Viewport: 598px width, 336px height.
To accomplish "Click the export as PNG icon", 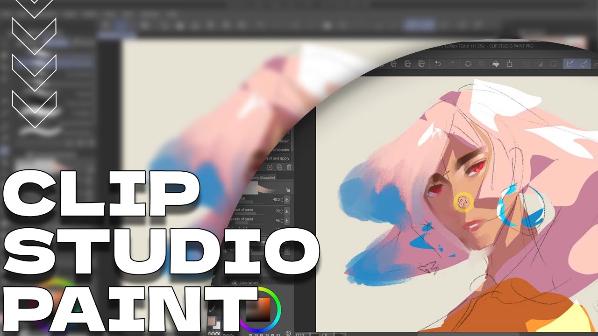I will pos(408,64).
